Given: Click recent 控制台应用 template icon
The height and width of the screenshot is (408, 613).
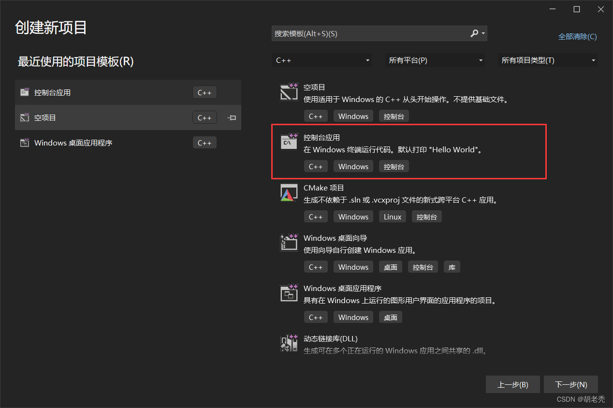Looking at the screenshot, I should tap(24, 92).
